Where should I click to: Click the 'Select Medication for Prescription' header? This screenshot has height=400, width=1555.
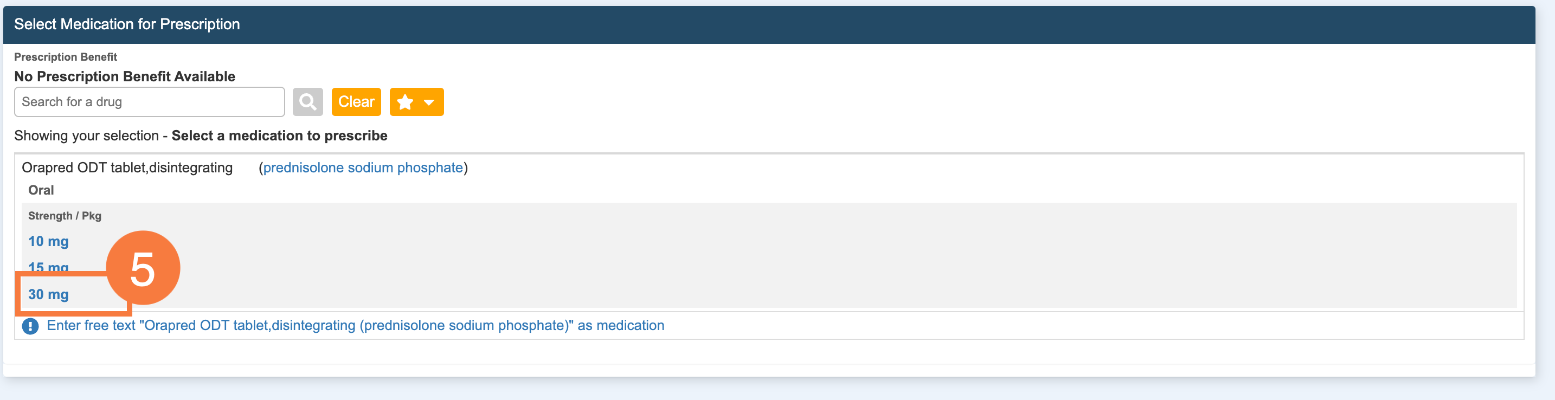click(127, 24)
